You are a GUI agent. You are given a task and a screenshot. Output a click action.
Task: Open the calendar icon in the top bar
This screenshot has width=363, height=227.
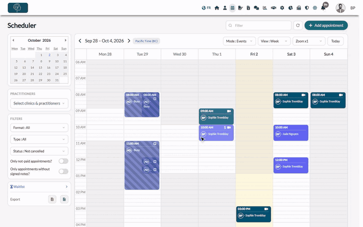232,8
